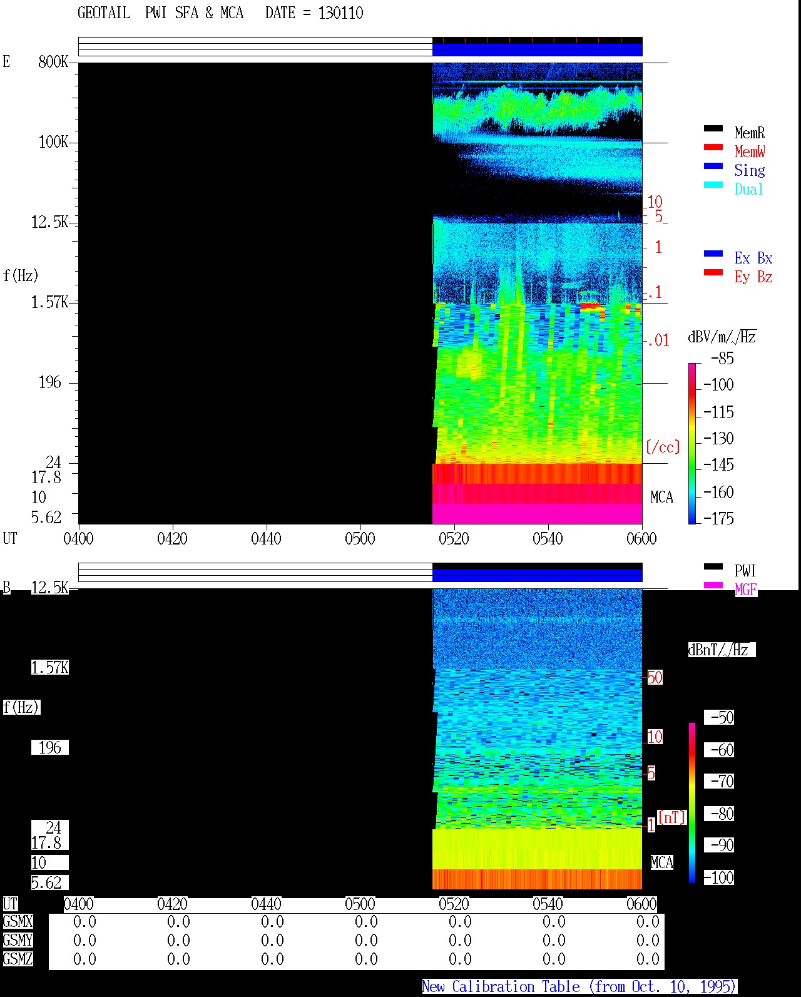The width and height of the screenshot is (801, 997).
Task: Click the MCA label beside the B spectrogram
Action: [x=661, y=862]
